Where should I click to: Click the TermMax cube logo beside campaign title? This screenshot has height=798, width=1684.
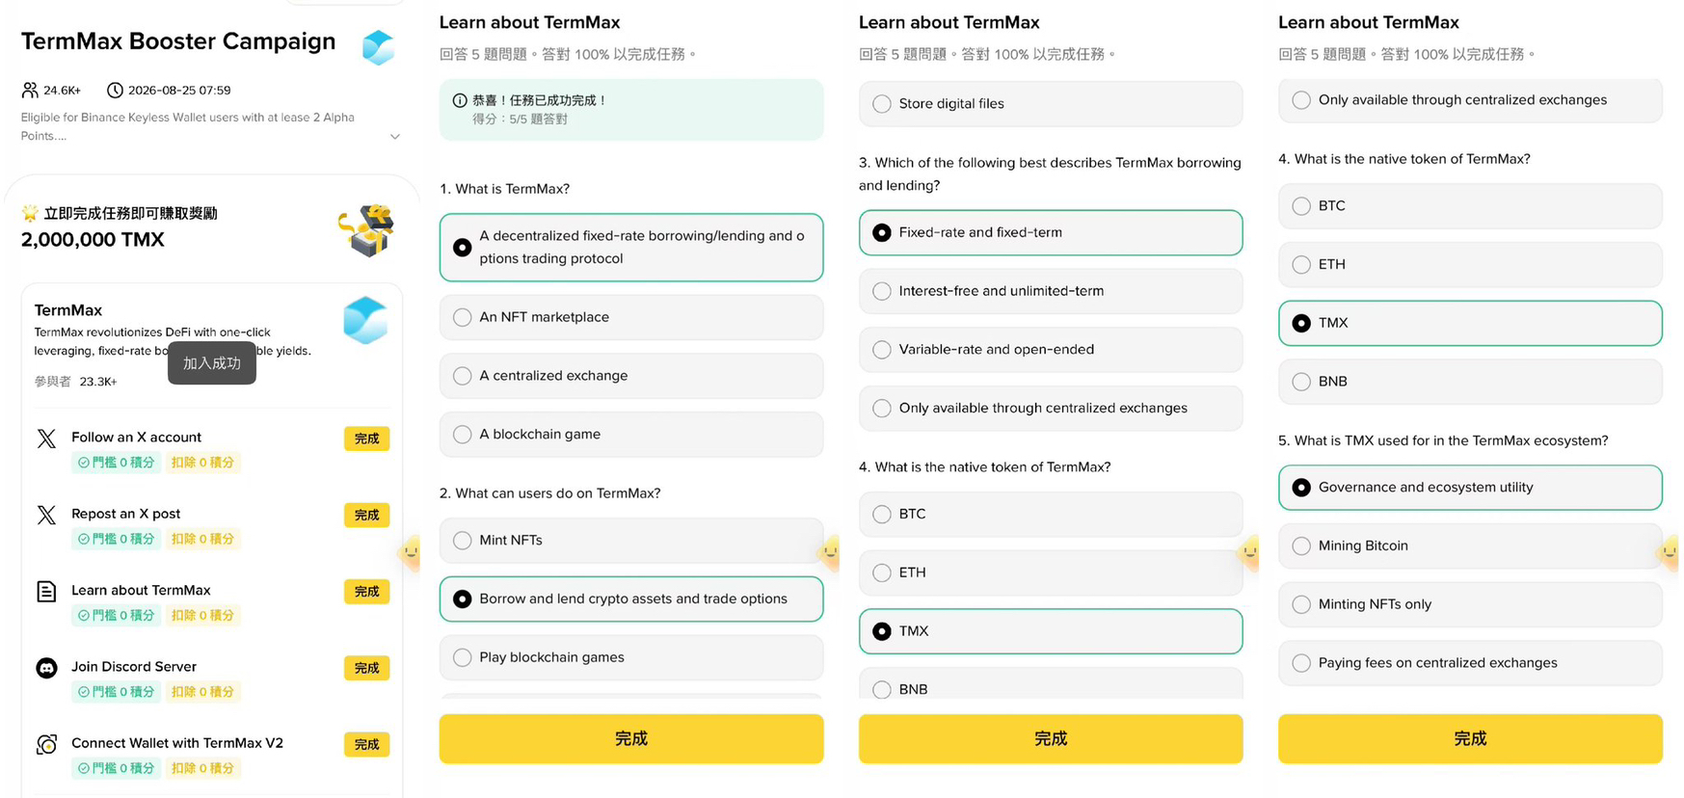(378, 47)
